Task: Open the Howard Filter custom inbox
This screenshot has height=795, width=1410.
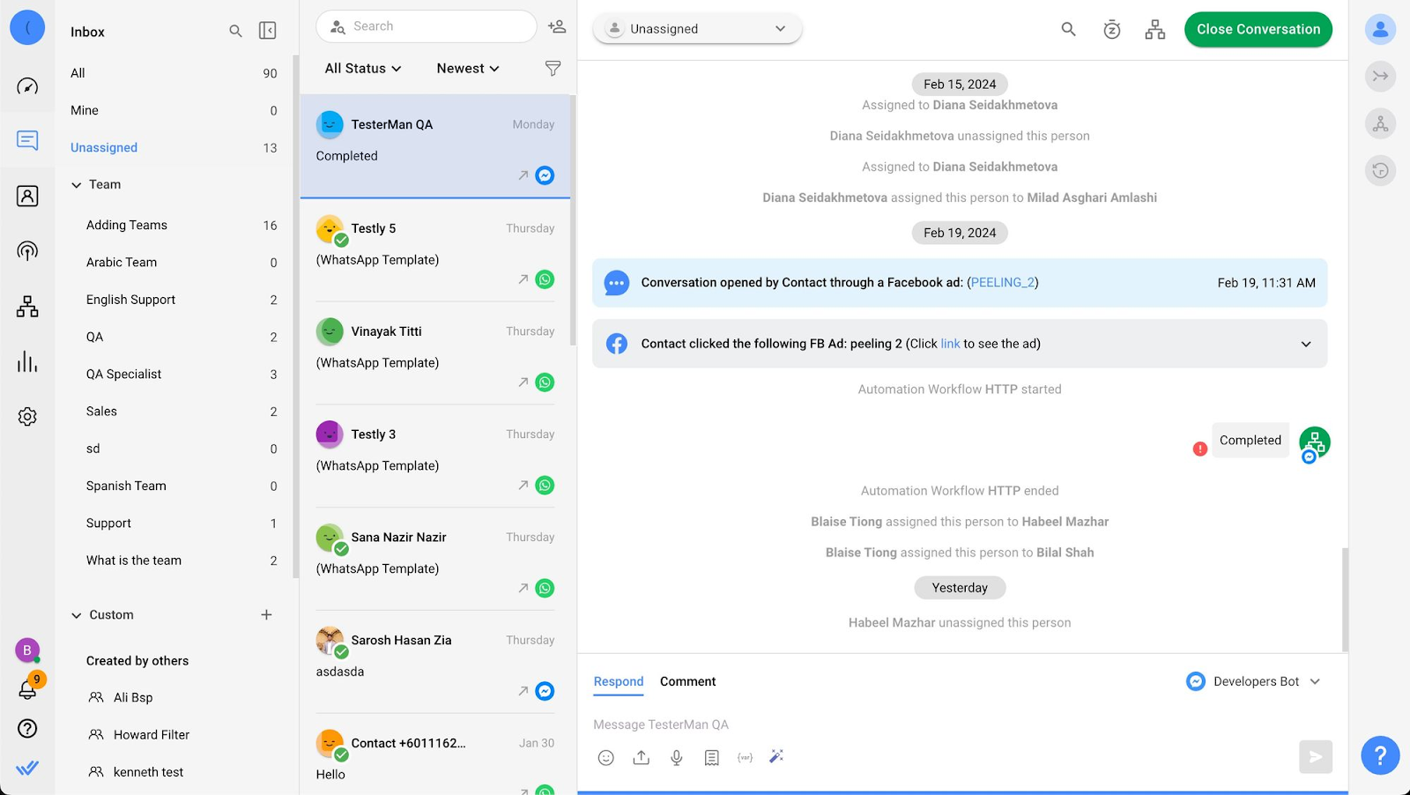Action: click(x=174, y=734)
